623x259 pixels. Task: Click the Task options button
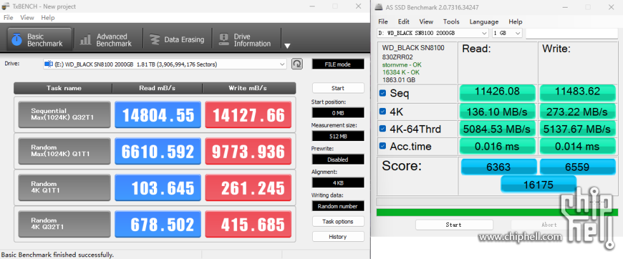[338, 222]
